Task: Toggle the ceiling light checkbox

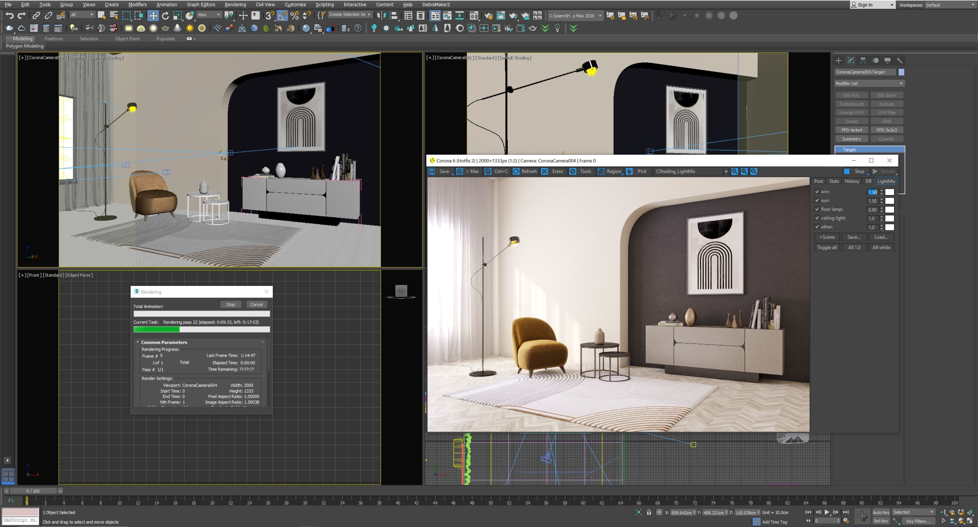Action: tap(817, 218)
